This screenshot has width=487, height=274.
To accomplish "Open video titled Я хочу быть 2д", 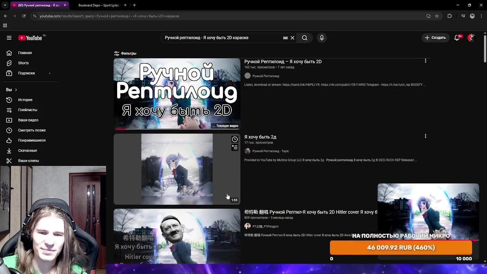I will (260, 137).
